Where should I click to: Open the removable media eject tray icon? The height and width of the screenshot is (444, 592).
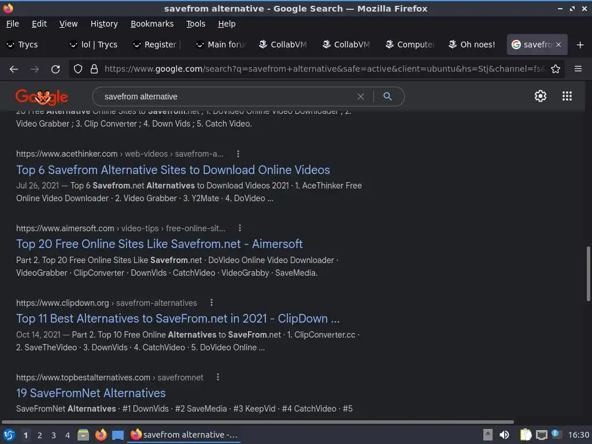(x=488, y=435)
